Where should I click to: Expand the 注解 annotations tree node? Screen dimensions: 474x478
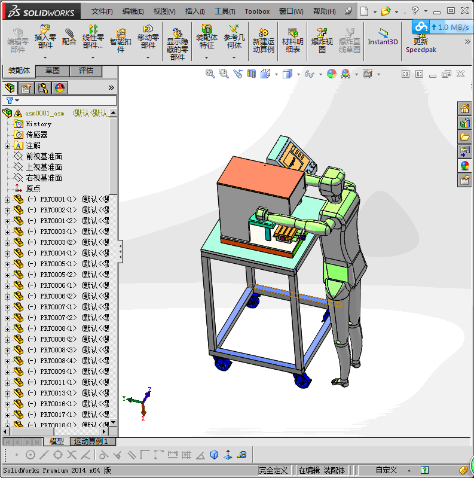[x=7, y=146]
